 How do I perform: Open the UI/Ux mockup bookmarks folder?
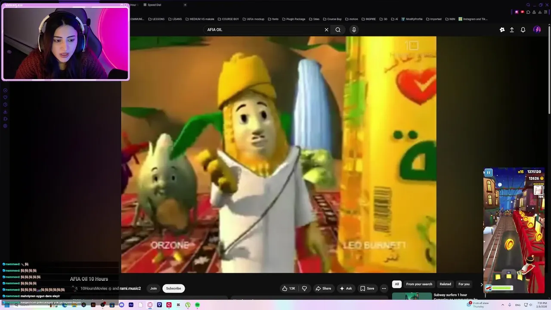pos(253,19)
